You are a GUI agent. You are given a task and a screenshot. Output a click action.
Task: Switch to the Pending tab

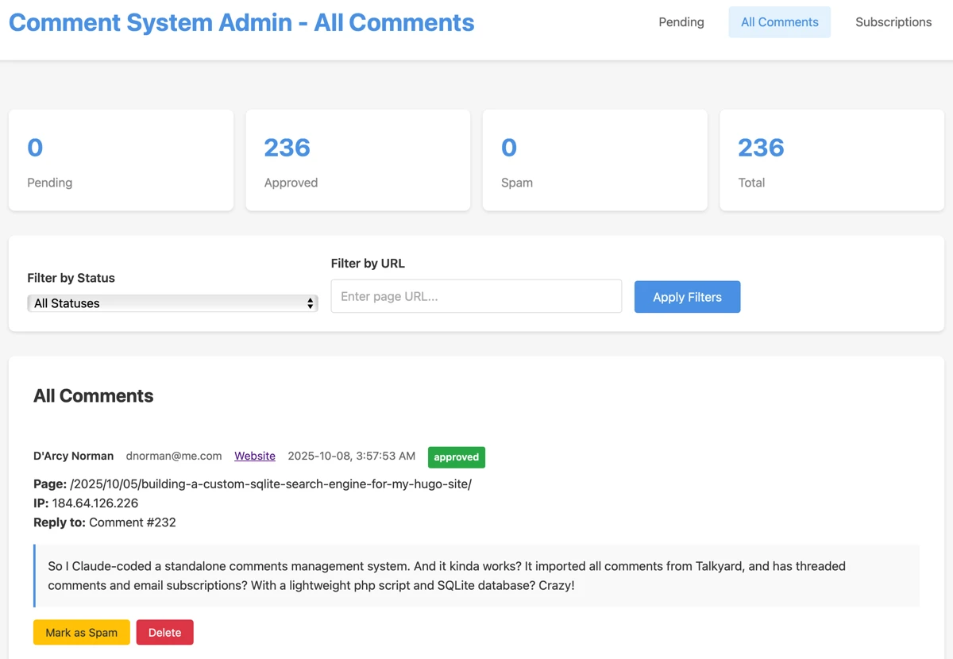pos(681,22)
